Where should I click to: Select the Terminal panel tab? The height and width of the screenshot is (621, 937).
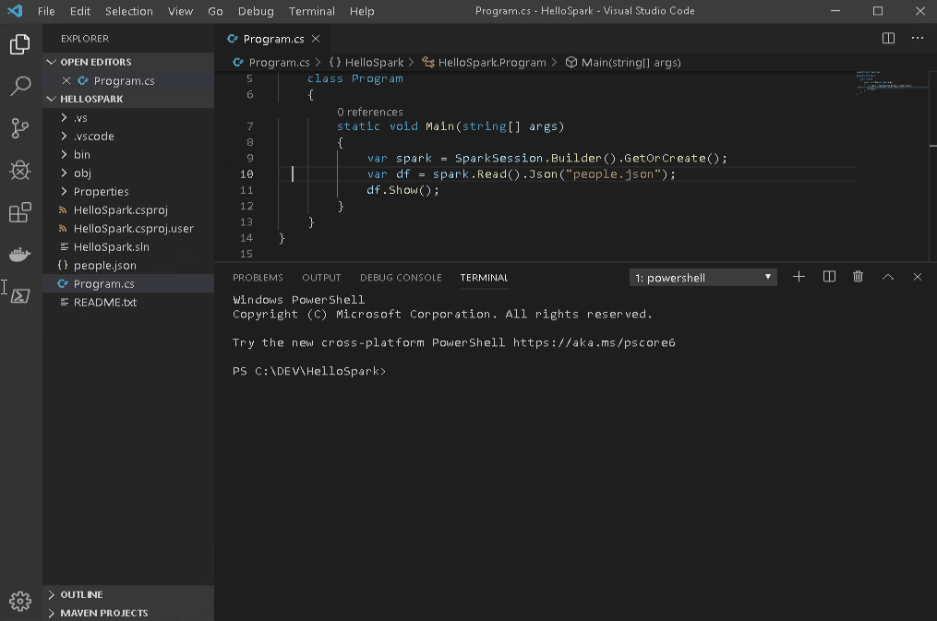[484, 278]
